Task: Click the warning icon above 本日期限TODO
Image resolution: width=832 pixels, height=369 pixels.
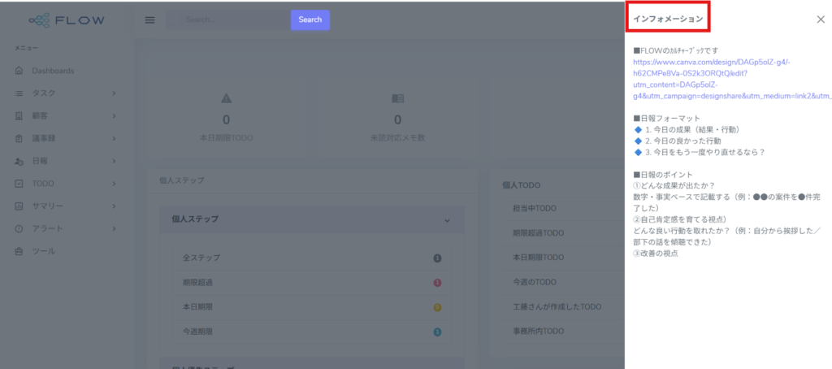Action: click(x=227, y=98)
